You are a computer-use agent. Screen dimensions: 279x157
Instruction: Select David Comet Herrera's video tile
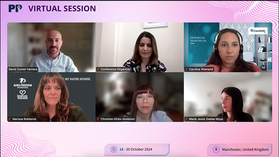click(51, 47)
